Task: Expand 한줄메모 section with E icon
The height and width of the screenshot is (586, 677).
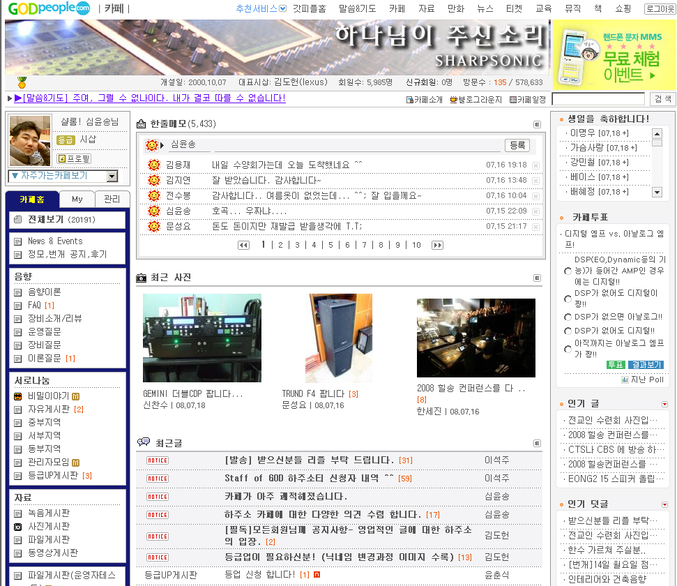Action: [537, 124]
